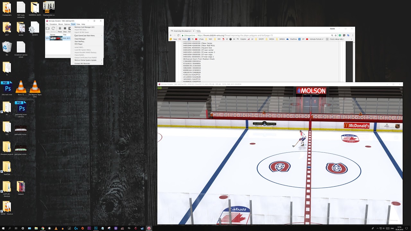The image size is (411, 231).
Task: Click taskbar search icon
Action: click(x=9, y=228)
